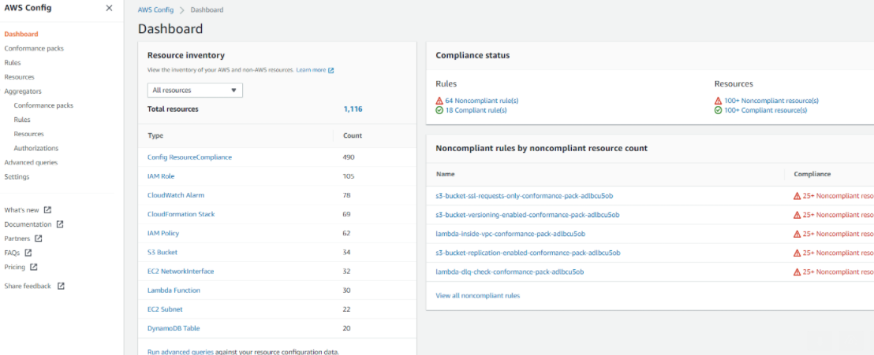Click the View all noncompliant rules link
The image size is (874, 355).
[x=478, y=295]
